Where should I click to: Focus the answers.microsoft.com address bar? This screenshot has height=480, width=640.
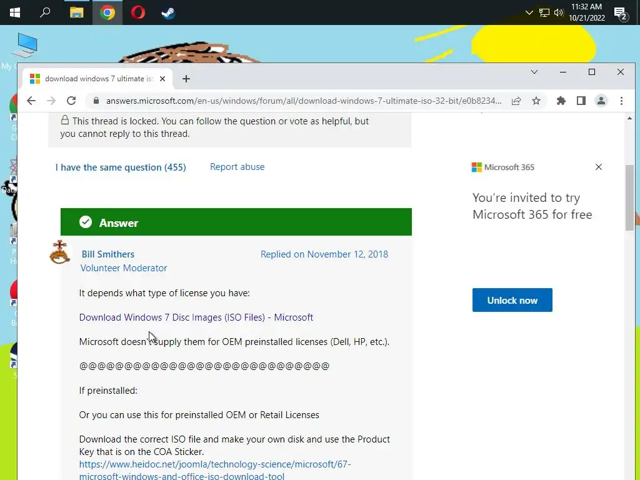point(303,101)
